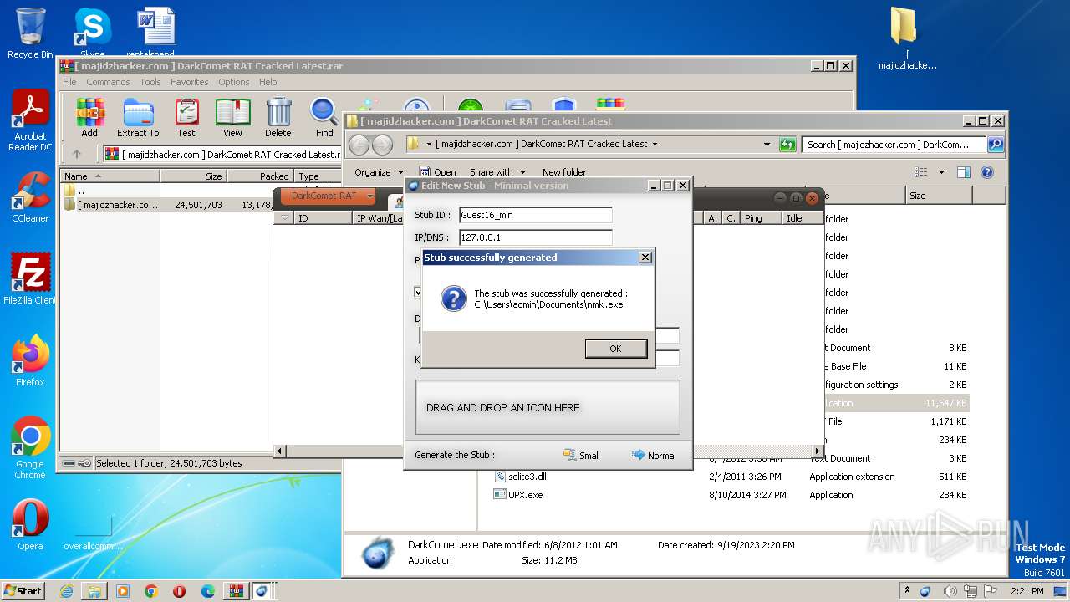
Task: Click the Explorer search box
Action: [x=894, y=145]
